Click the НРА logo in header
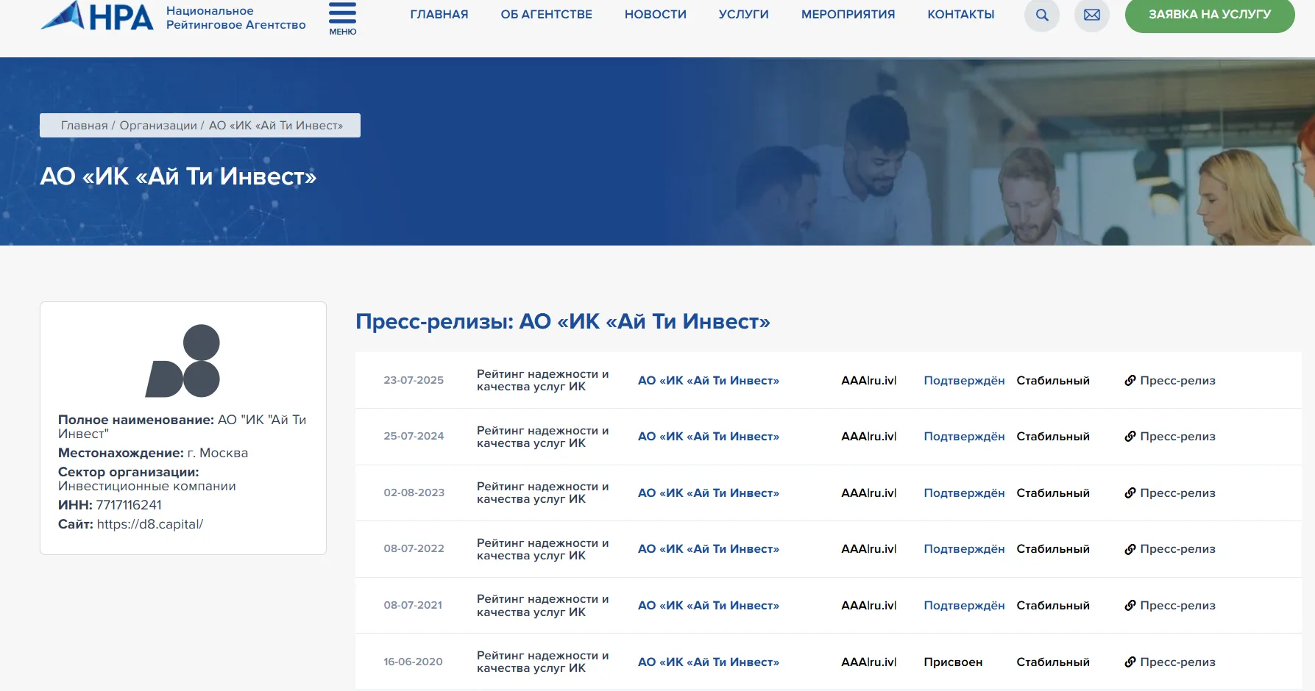Viewport: 1315px width, 691px height. coord(97,16)
